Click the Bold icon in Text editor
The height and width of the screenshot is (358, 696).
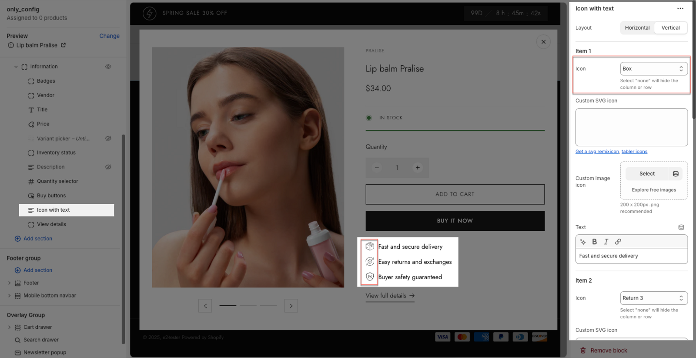point(594,242)
